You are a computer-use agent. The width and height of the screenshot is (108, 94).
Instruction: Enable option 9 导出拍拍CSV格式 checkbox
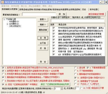click(3, 81)
